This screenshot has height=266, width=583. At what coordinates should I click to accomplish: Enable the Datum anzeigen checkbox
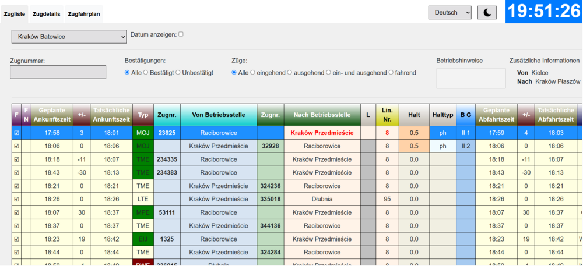coord(181,34)
